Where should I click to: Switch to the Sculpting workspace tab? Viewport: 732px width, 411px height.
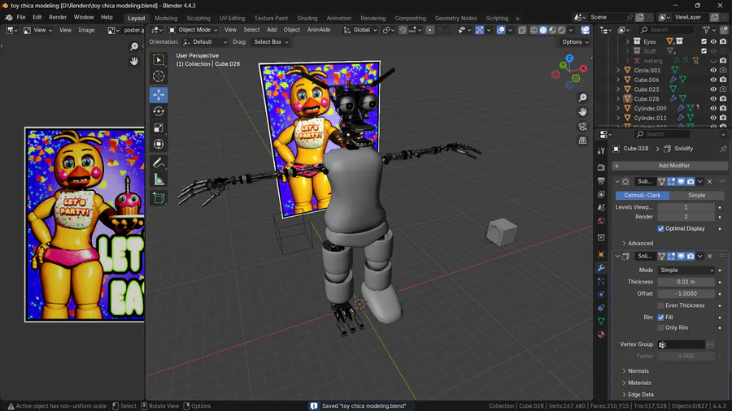click(198, 18)
